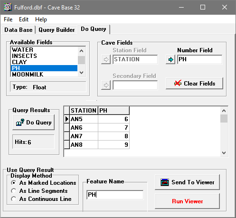
Task: Click the Feature Name input field
Action: pyautogui.click(x=115, y=195)
